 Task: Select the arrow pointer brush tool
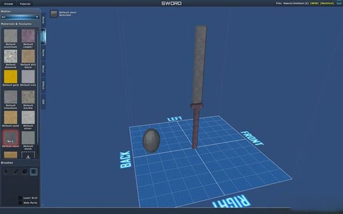[6, 172]
